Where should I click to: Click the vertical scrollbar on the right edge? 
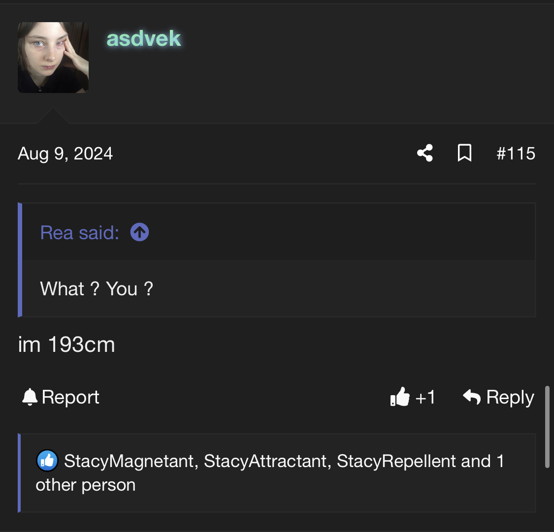(547, 427)
